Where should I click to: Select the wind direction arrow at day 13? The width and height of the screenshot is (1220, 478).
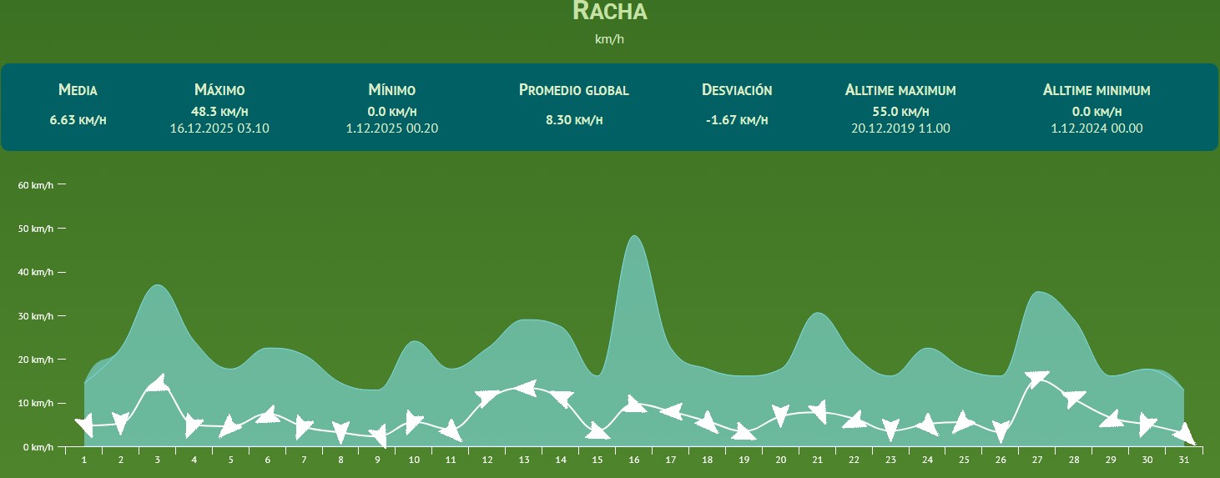[x=524, y=388]
